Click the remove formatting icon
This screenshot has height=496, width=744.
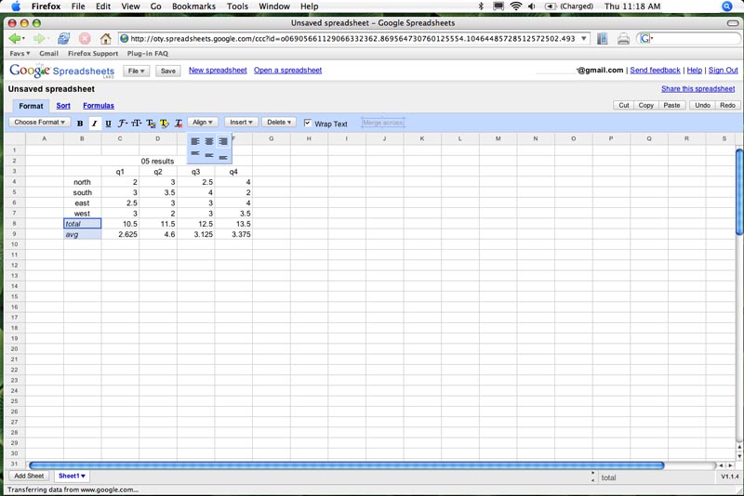click(x=179, y=124)
